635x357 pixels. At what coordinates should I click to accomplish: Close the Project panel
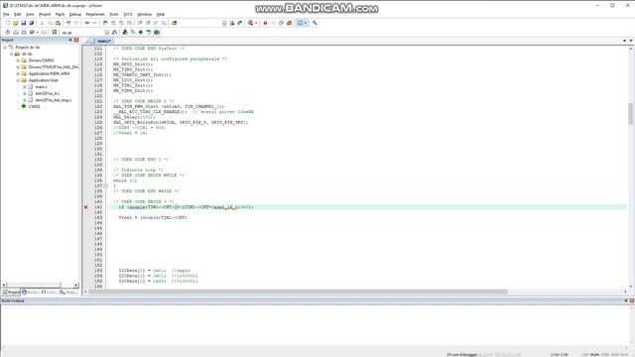76,40
